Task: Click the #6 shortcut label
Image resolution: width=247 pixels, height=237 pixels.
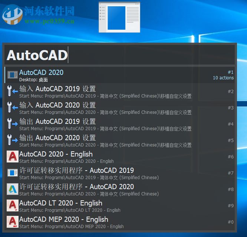Action: tap(231, 157)
